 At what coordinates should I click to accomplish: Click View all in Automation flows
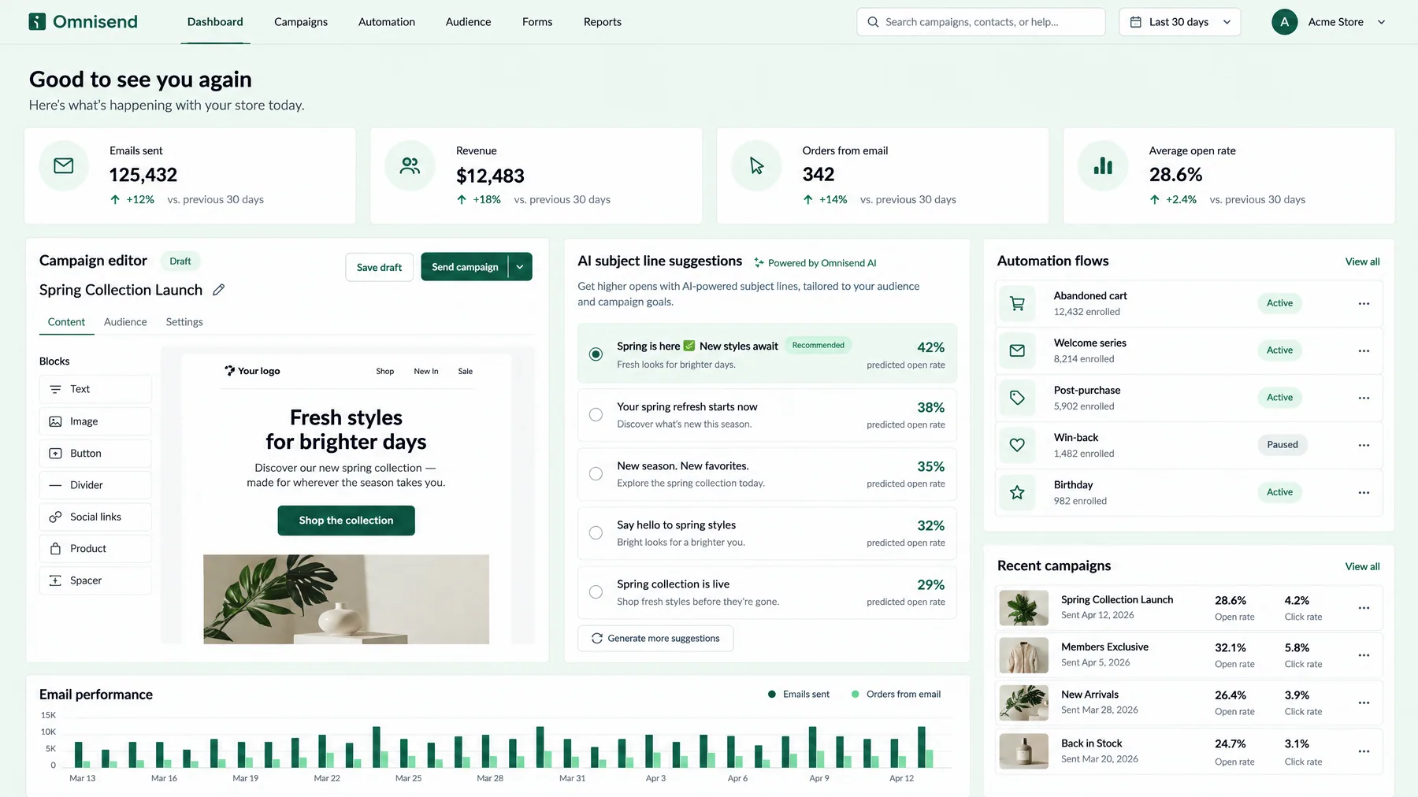point(1362,261)
